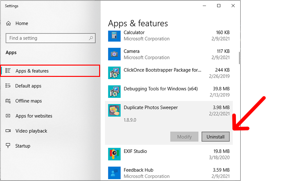
Task: Switch to Video playback settings
Action: 31,131
